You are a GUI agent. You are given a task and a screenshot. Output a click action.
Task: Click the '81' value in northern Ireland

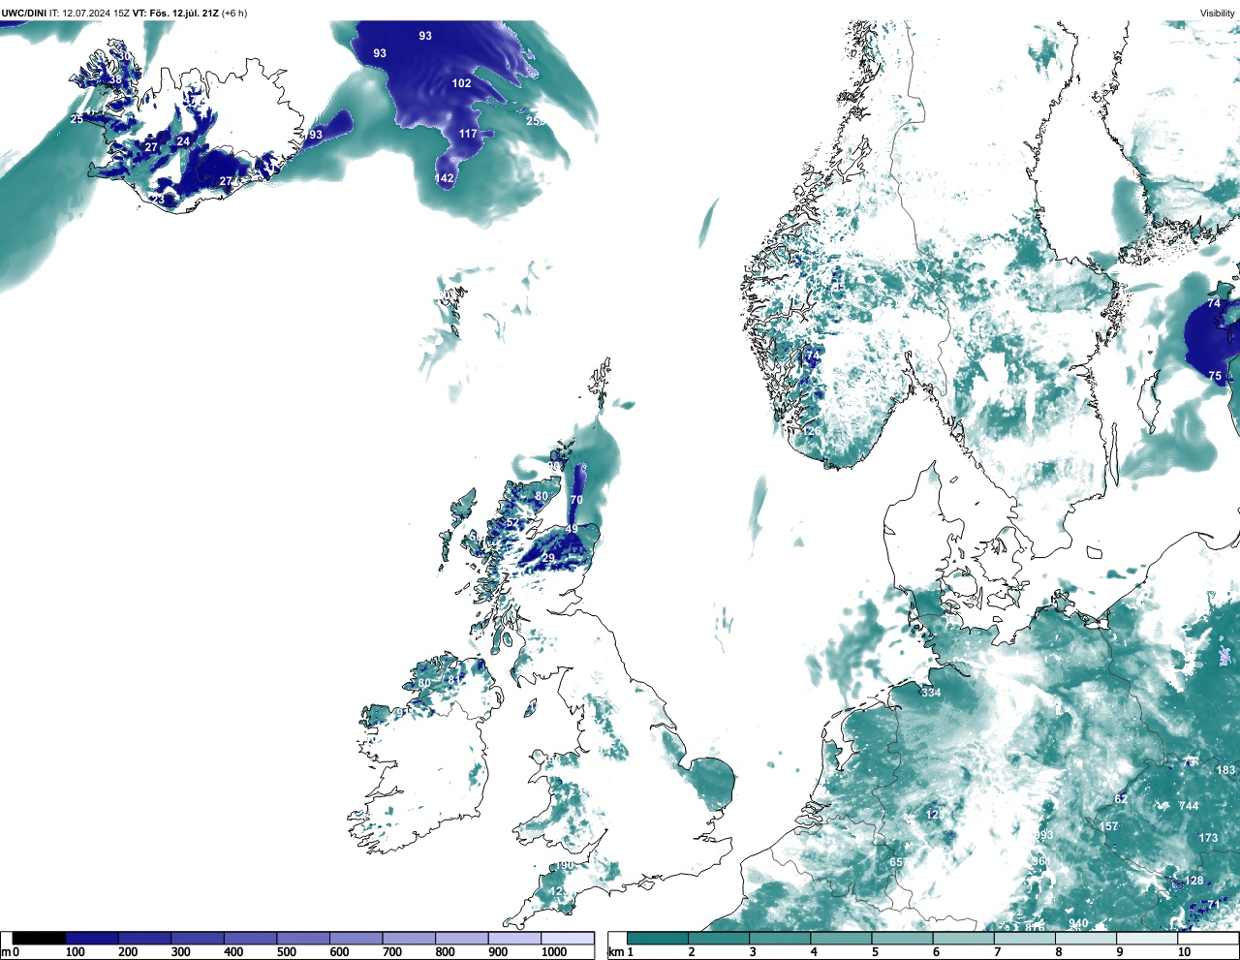point(453,680)
